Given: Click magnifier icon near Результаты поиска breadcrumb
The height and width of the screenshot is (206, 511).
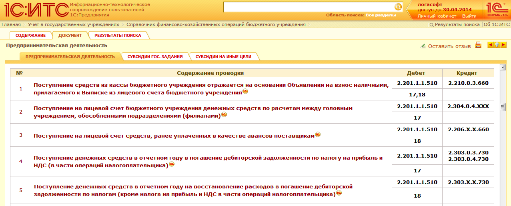Looking at the screenshot, I should coord(431,25).
